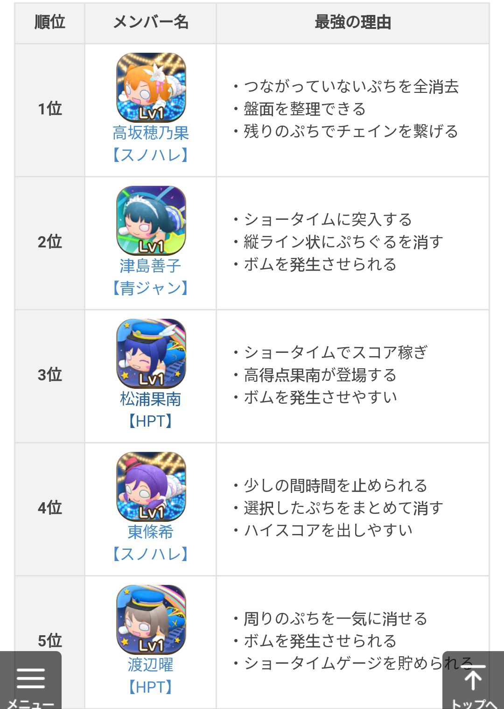The image size is (504, 709).
Task: Open the 渡辺曜 name link
Action: pos(151,665)
